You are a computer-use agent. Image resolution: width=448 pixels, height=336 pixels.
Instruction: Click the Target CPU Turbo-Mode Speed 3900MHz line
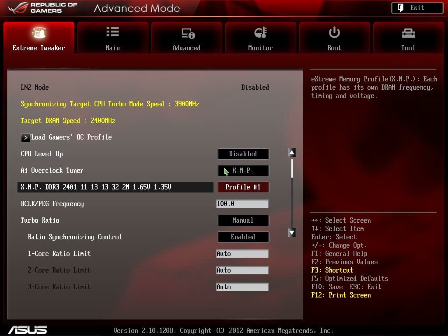(110, 104)
